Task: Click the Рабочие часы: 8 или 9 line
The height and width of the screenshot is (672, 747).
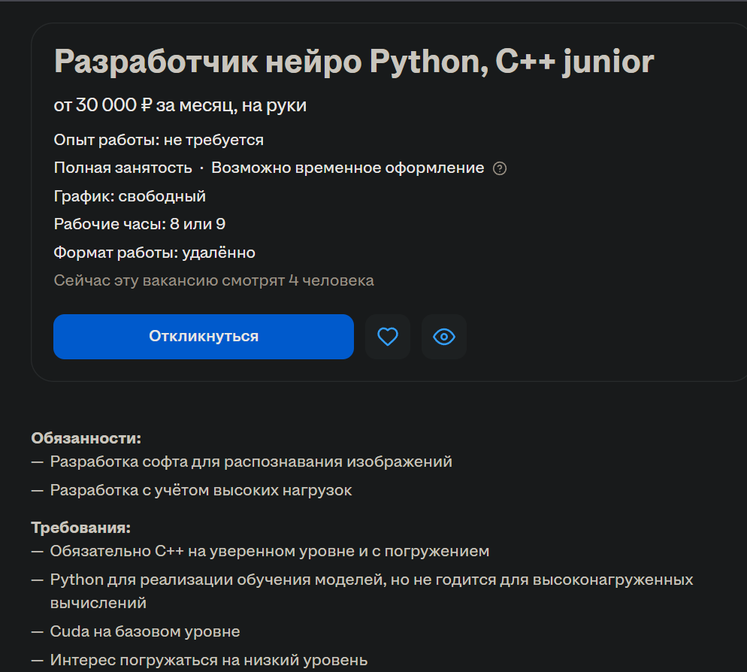Action: [x=140, y=224]
